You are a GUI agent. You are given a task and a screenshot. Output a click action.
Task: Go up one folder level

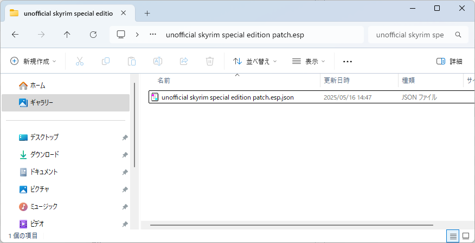coord(67,35)
